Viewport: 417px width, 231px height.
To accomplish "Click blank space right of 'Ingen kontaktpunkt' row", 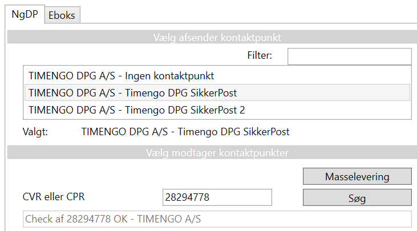I will click(x=314, y=75).
